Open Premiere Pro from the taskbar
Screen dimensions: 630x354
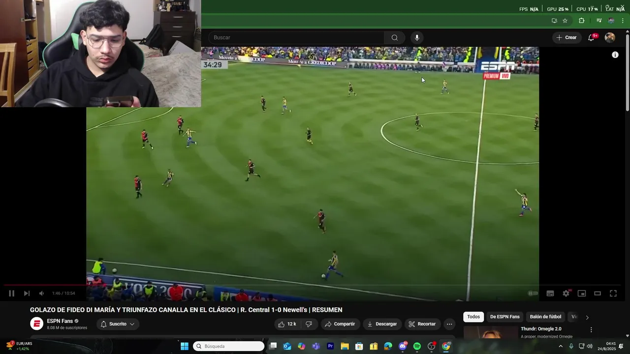(x=330, y=346)
